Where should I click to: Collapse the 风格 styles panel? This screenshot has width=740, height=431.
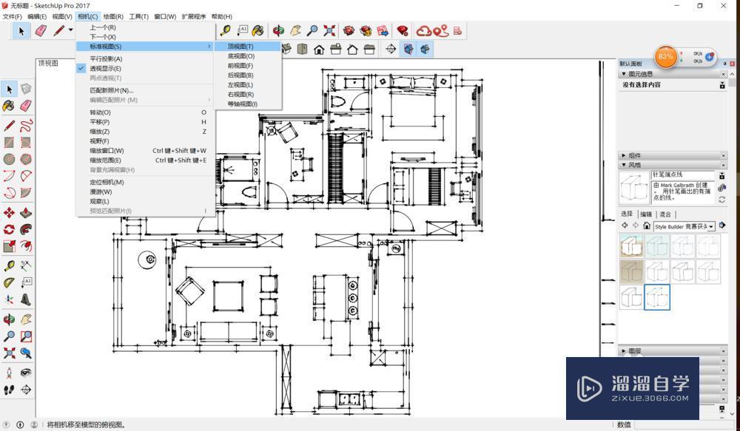click(624, 165)
